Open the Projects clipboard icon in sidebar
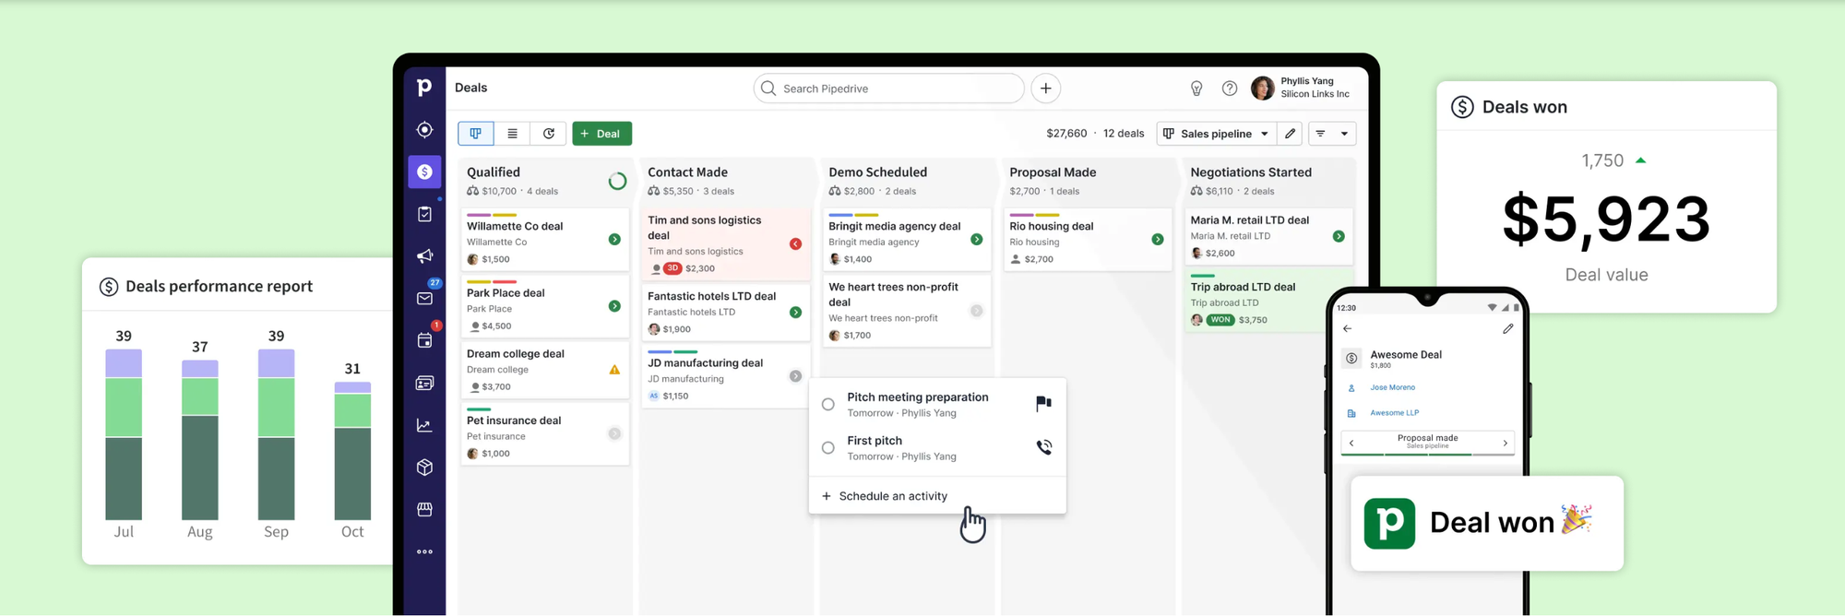 click(x=424, y=214)
